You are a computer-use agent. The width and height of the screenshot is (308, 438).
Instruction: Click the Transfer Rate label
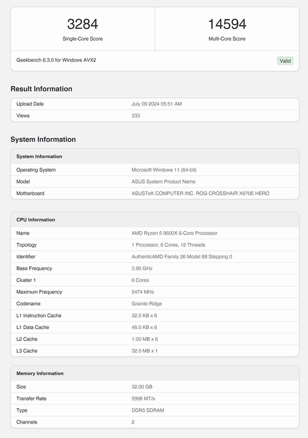tap(31, 399)
